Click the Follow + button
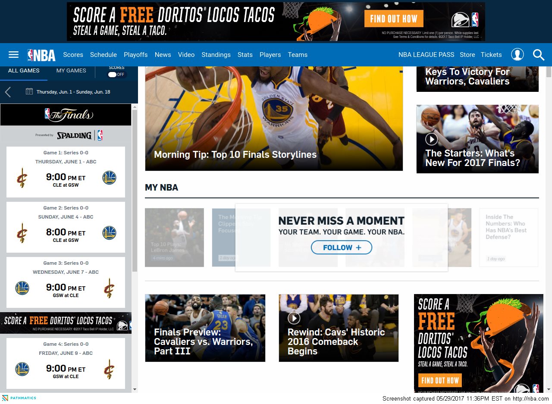 coord(342,247)
